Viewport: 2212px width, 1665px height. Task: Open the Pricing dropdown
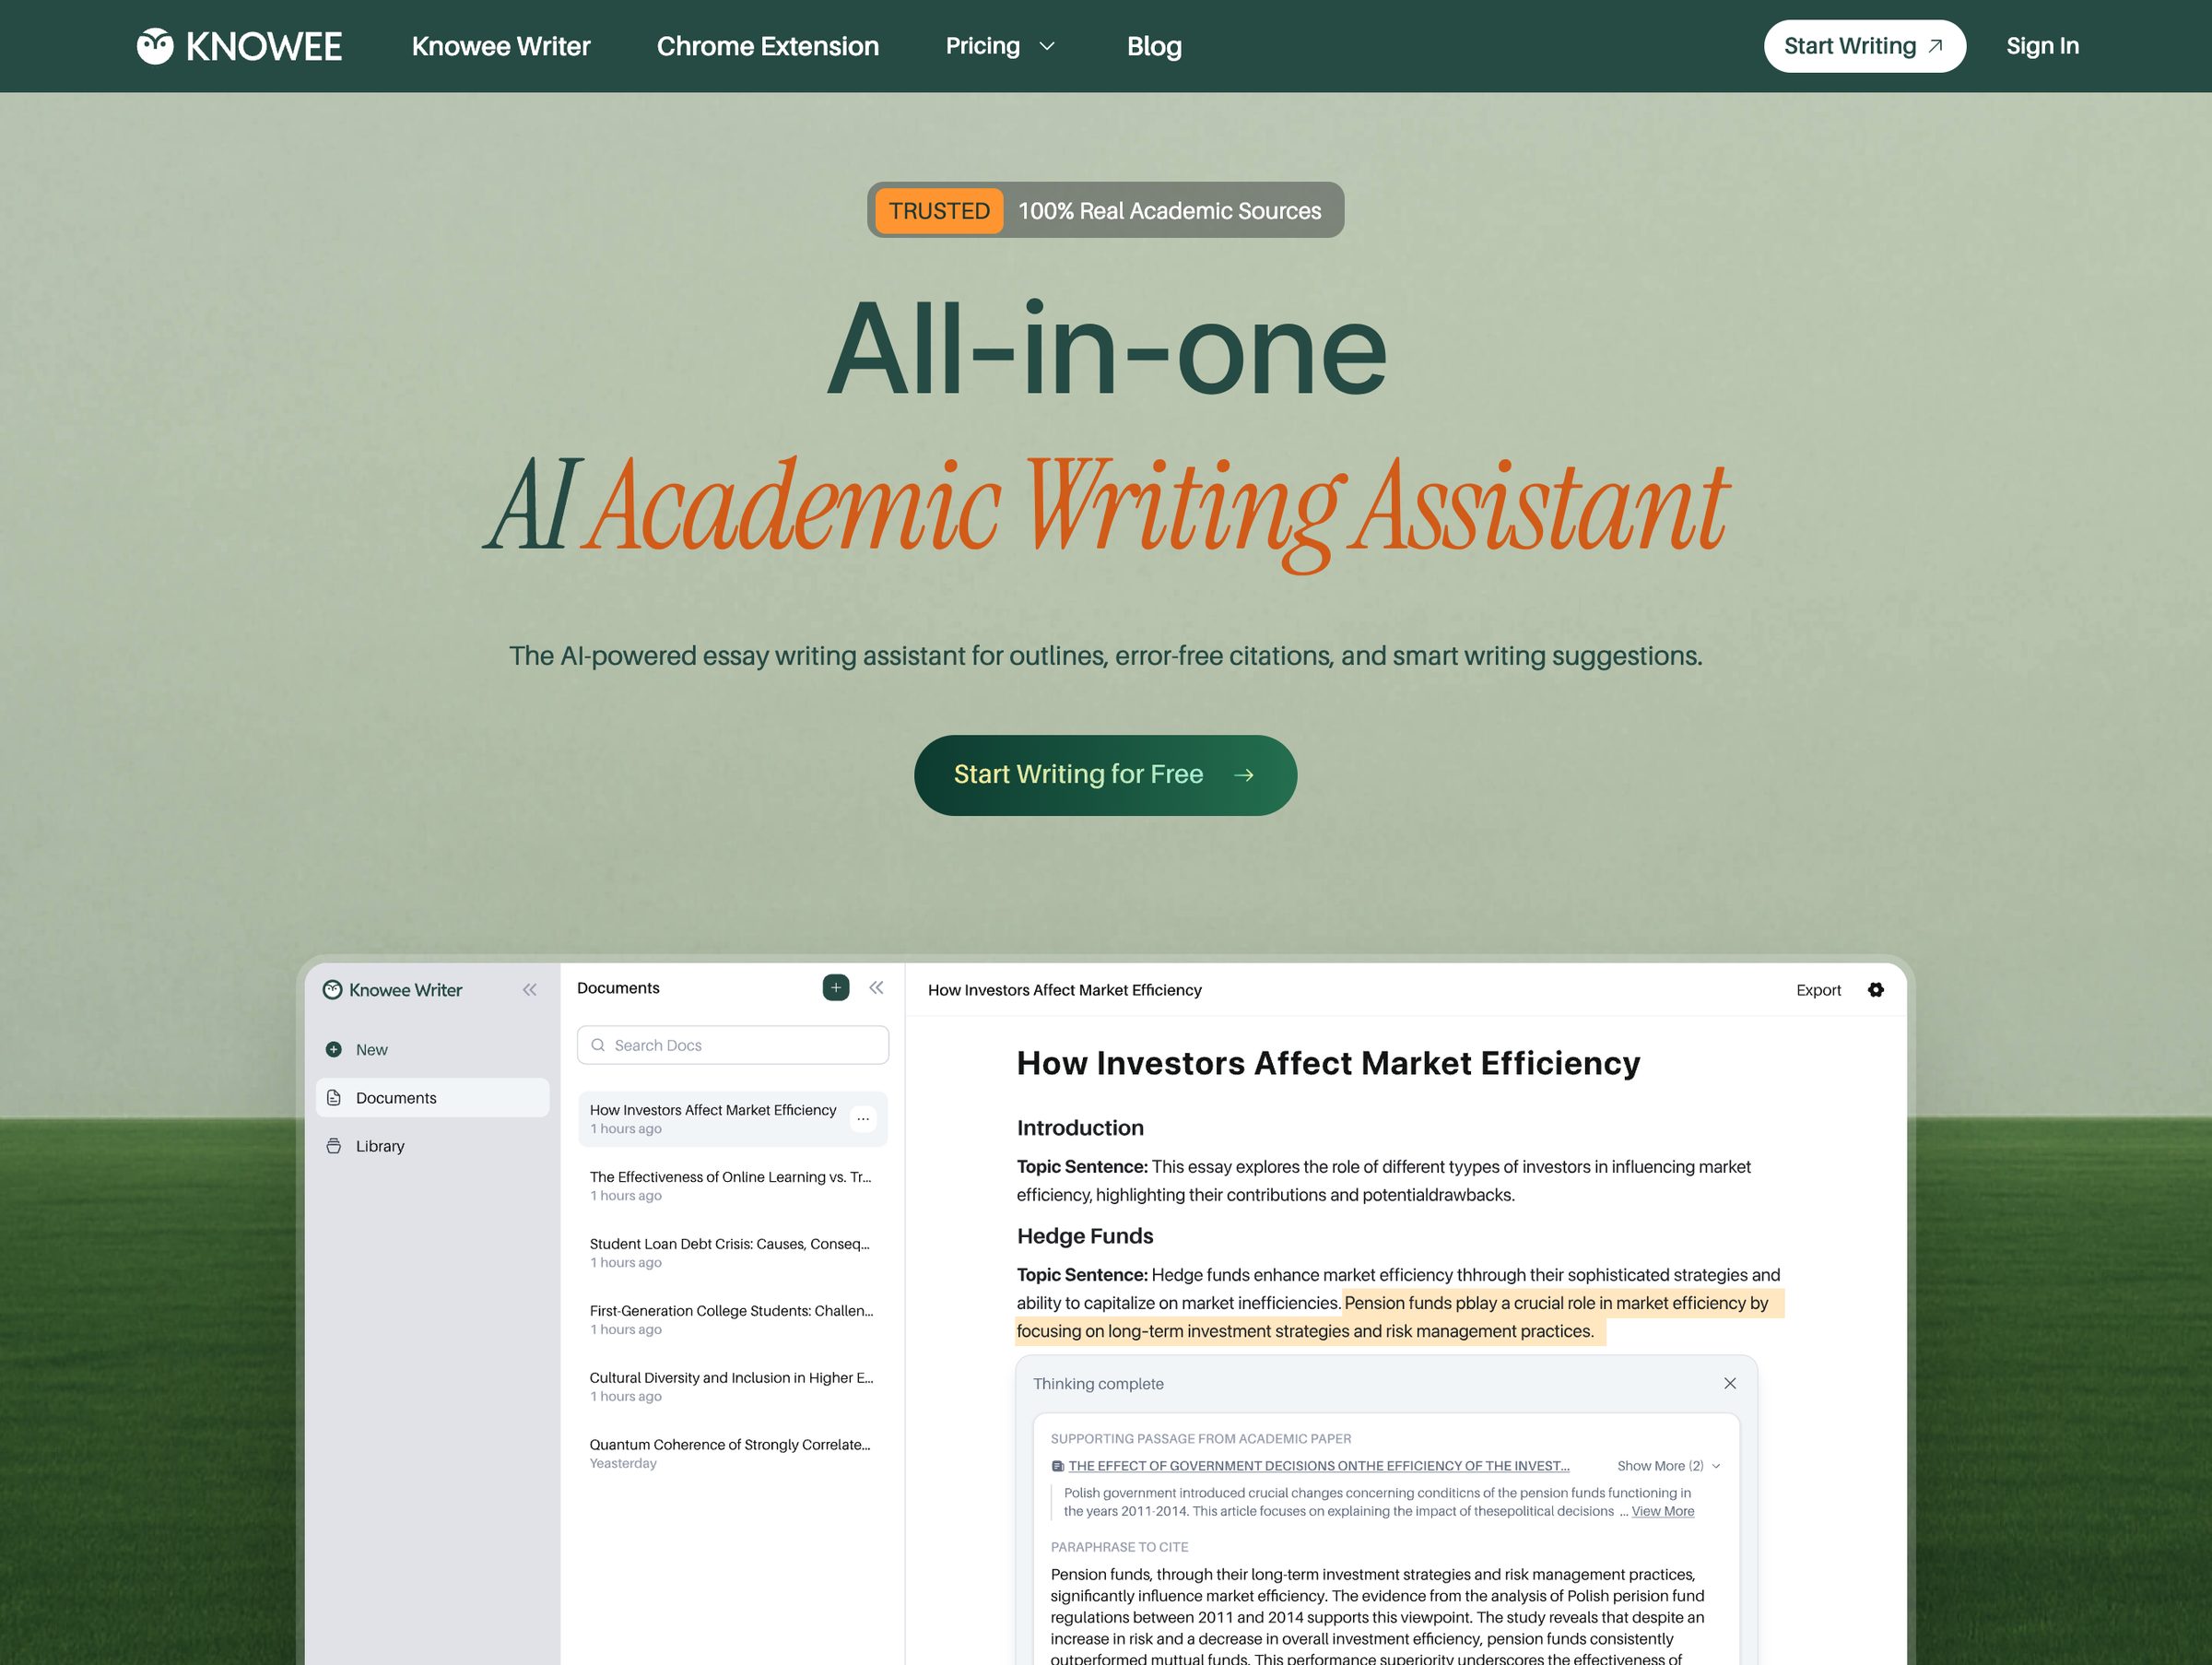1000,46
